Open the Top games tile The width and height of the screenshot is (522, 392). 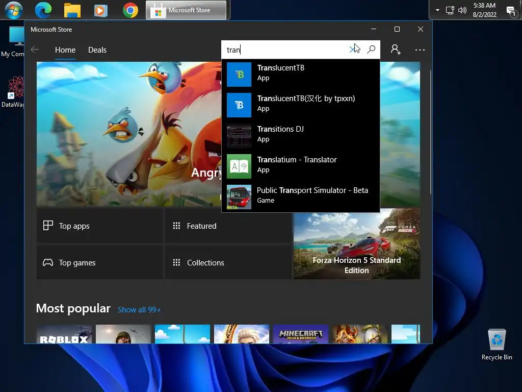tap(100, 263)
